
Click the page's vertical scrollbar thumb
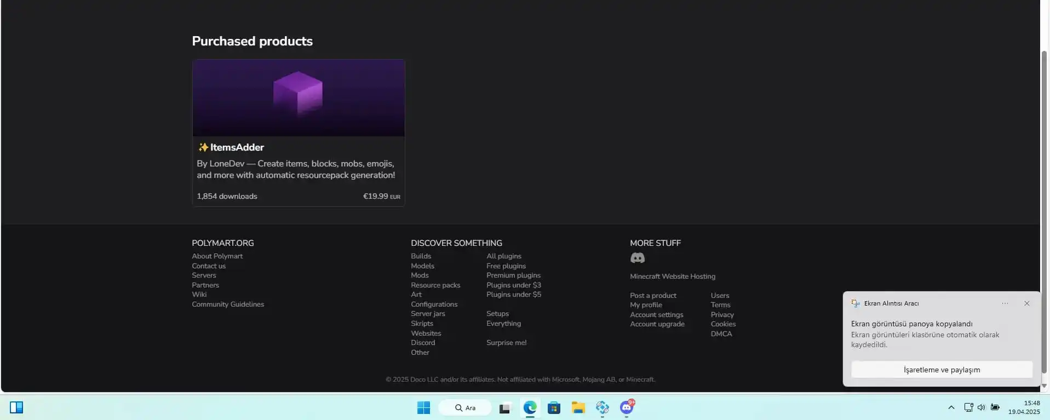1044,214
